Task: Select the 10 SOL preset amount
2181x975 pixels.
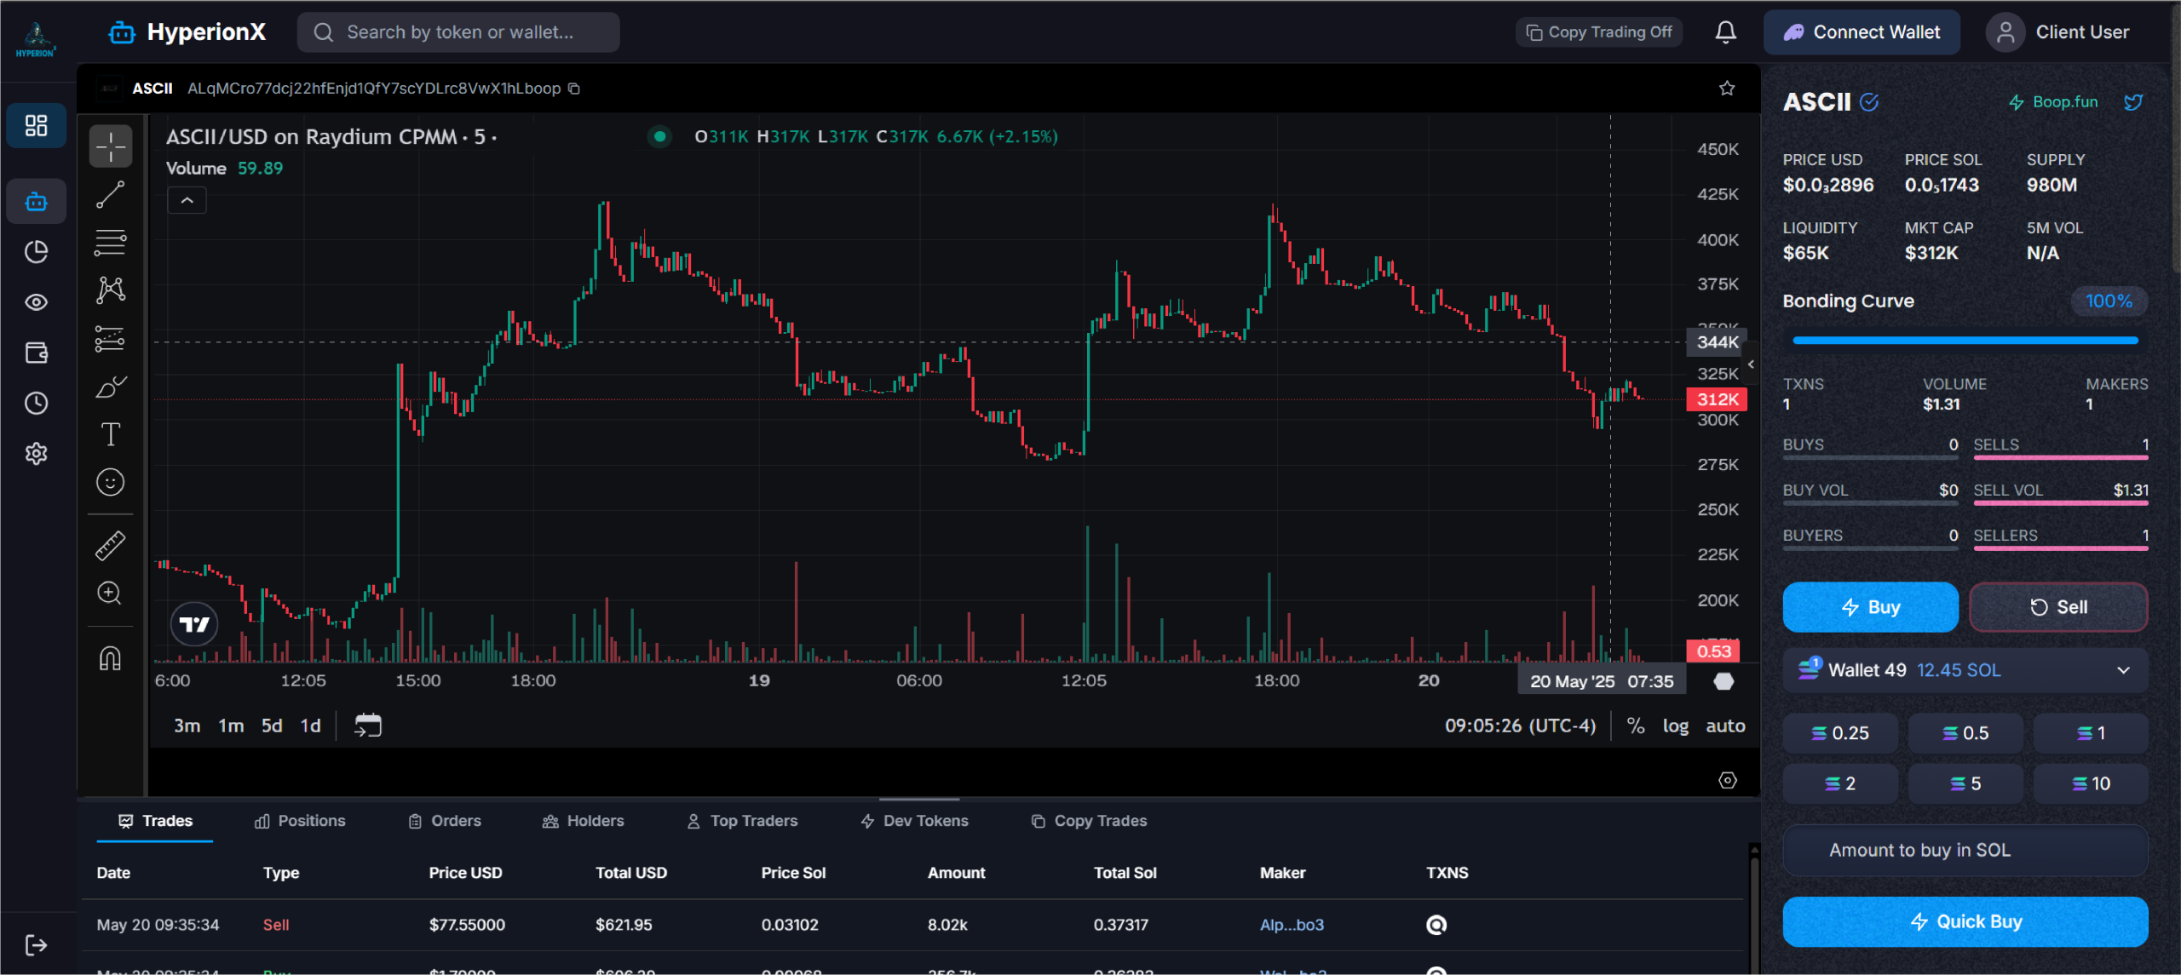Action: 2091,783
